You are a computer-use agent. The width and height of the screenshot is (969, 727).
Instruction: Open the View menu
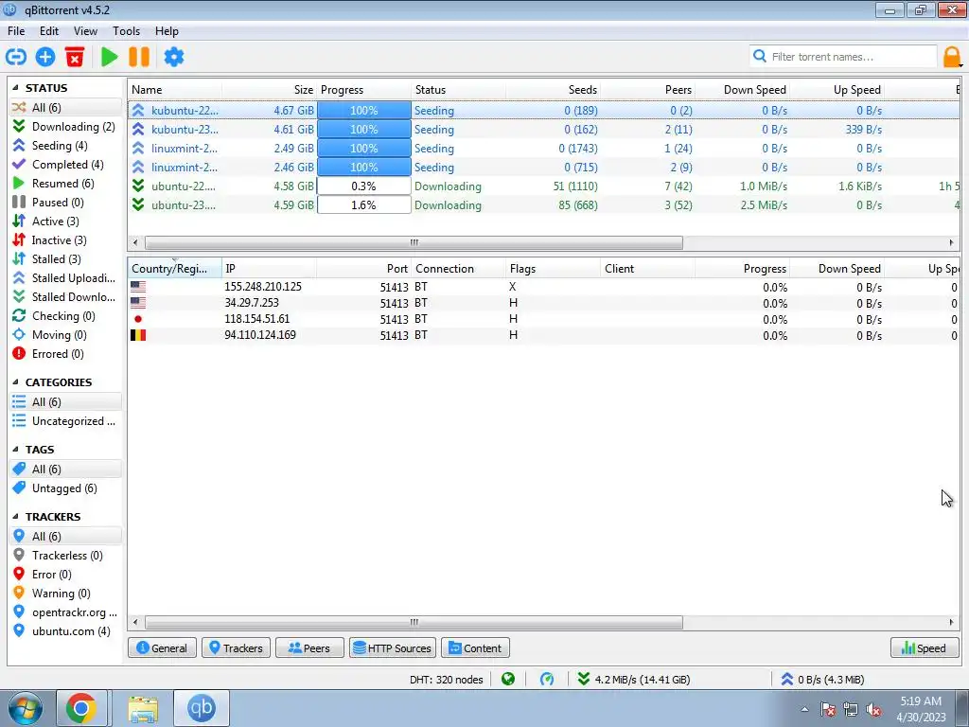pyautogui.click(x=85, y=31)
